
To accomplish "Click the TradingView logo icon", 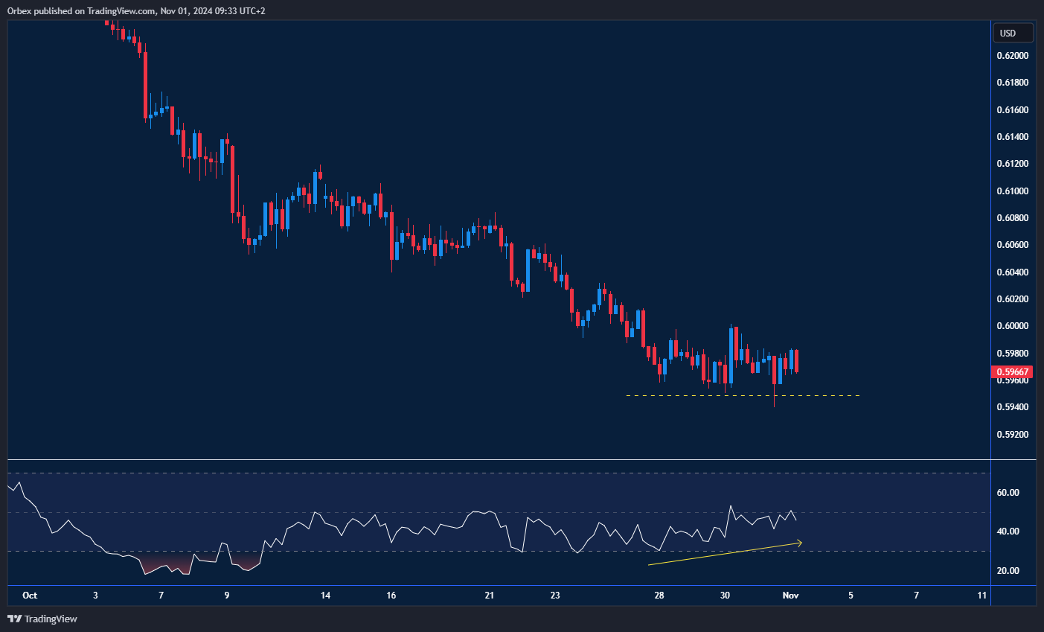I will click(x=14, y=619).
